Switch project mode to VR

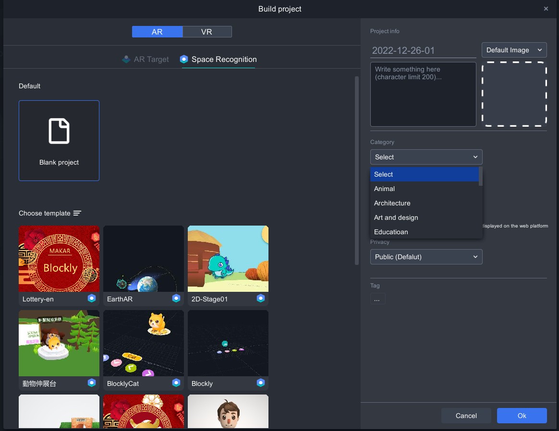207,32
